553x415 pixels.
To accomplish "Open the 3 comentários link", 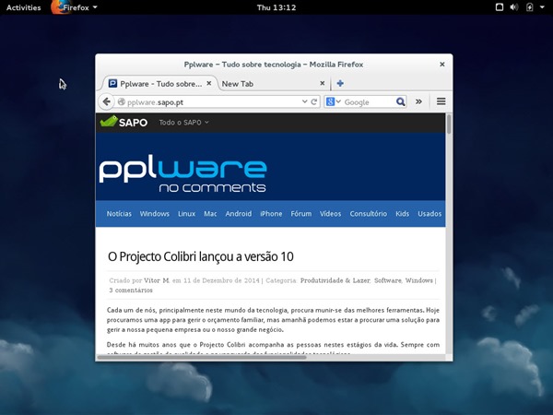I will pos(131,290).
